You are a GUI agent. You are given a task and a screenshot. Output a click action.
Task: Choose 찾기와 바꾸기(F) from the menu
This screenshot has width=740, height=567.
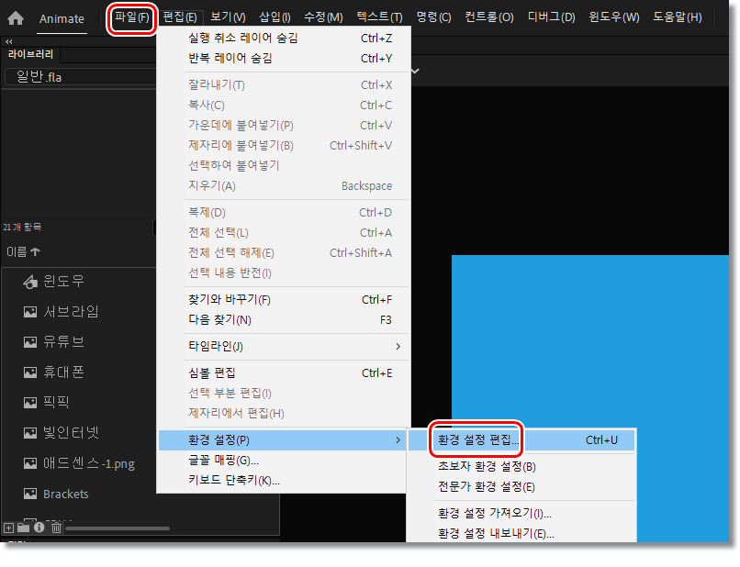pos(283,299)
